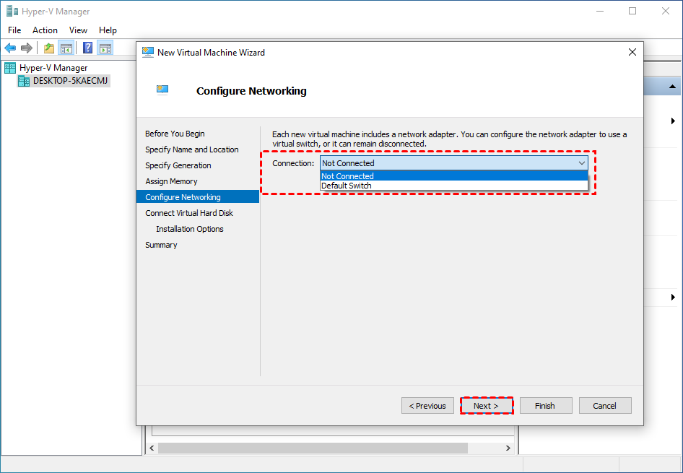
Task: Select Not Connected in the dropdown list
Action: point(454,176)
